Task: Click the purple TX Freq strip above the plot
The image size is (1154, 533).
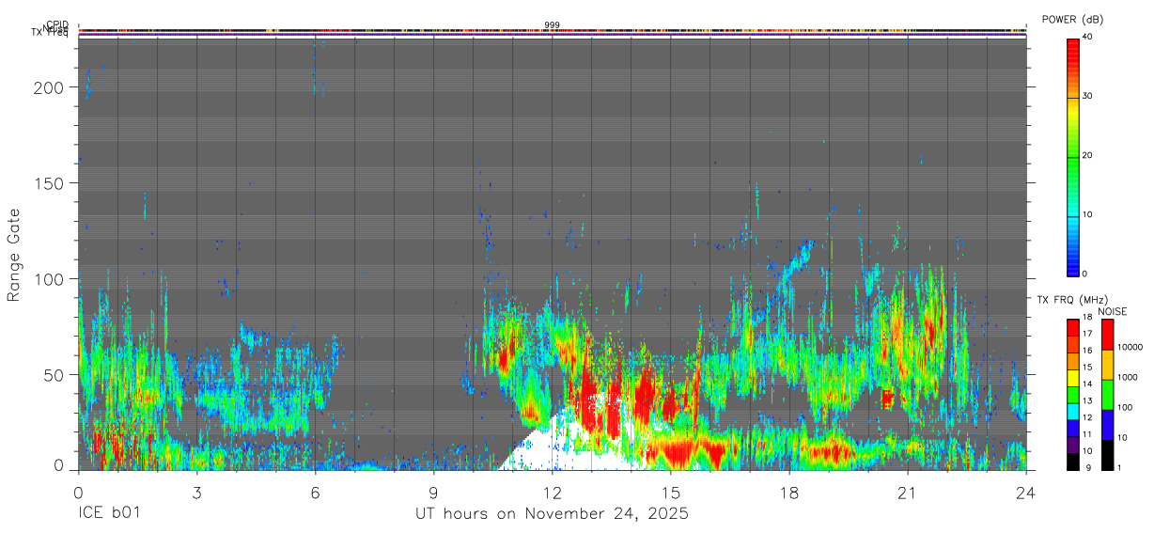Action: (x=553, y=36)
